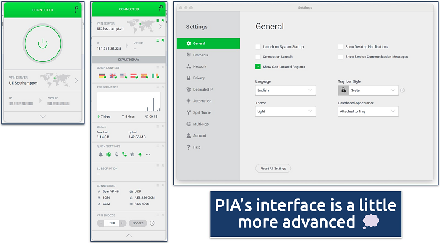Click the globe icon in Quick Settings
The width and height of the screenshot is (440, 243).
(116, 155)
